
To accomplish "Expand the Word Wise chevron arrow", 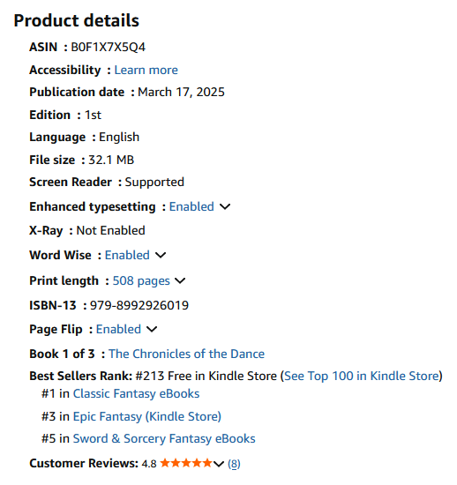I will coord(161,255).
